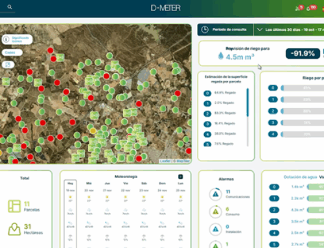324x248 pixels.
Task: Click Dotación parcel 4 badge with 2.5k m³
Action: tap(274, 233)
